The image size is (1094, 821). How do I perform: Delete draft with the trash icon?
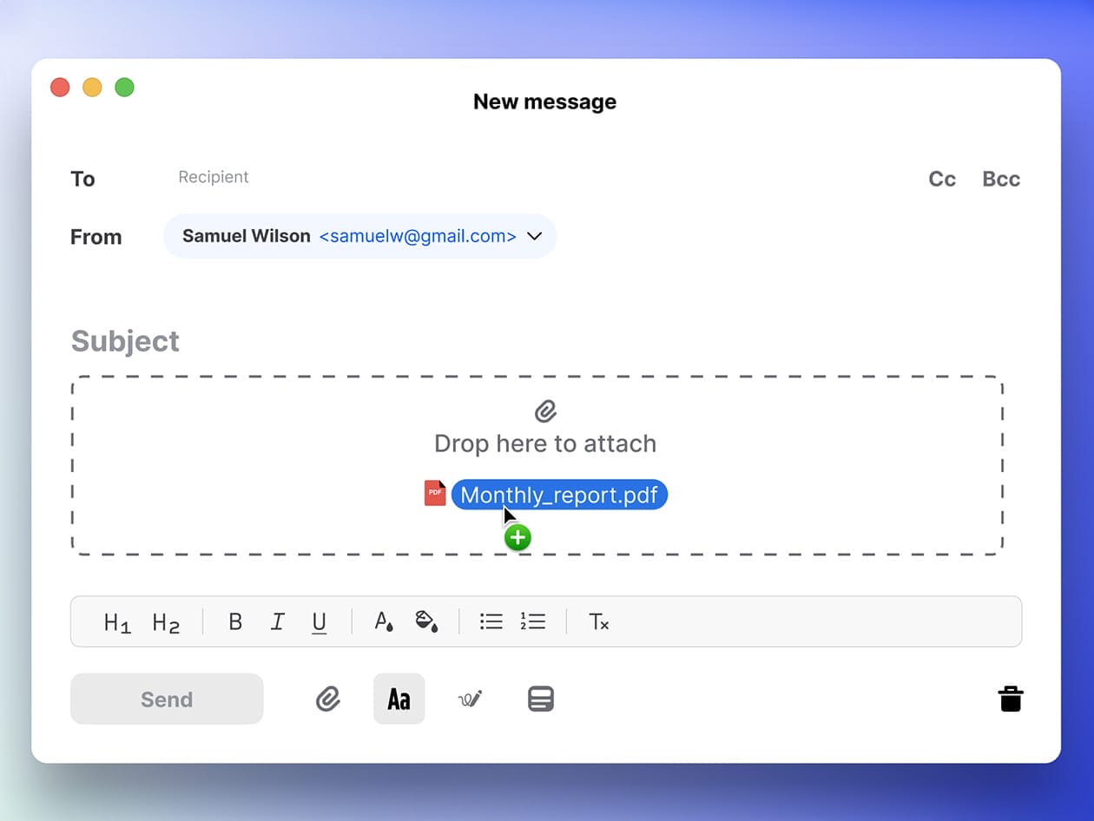point(1011,699)
